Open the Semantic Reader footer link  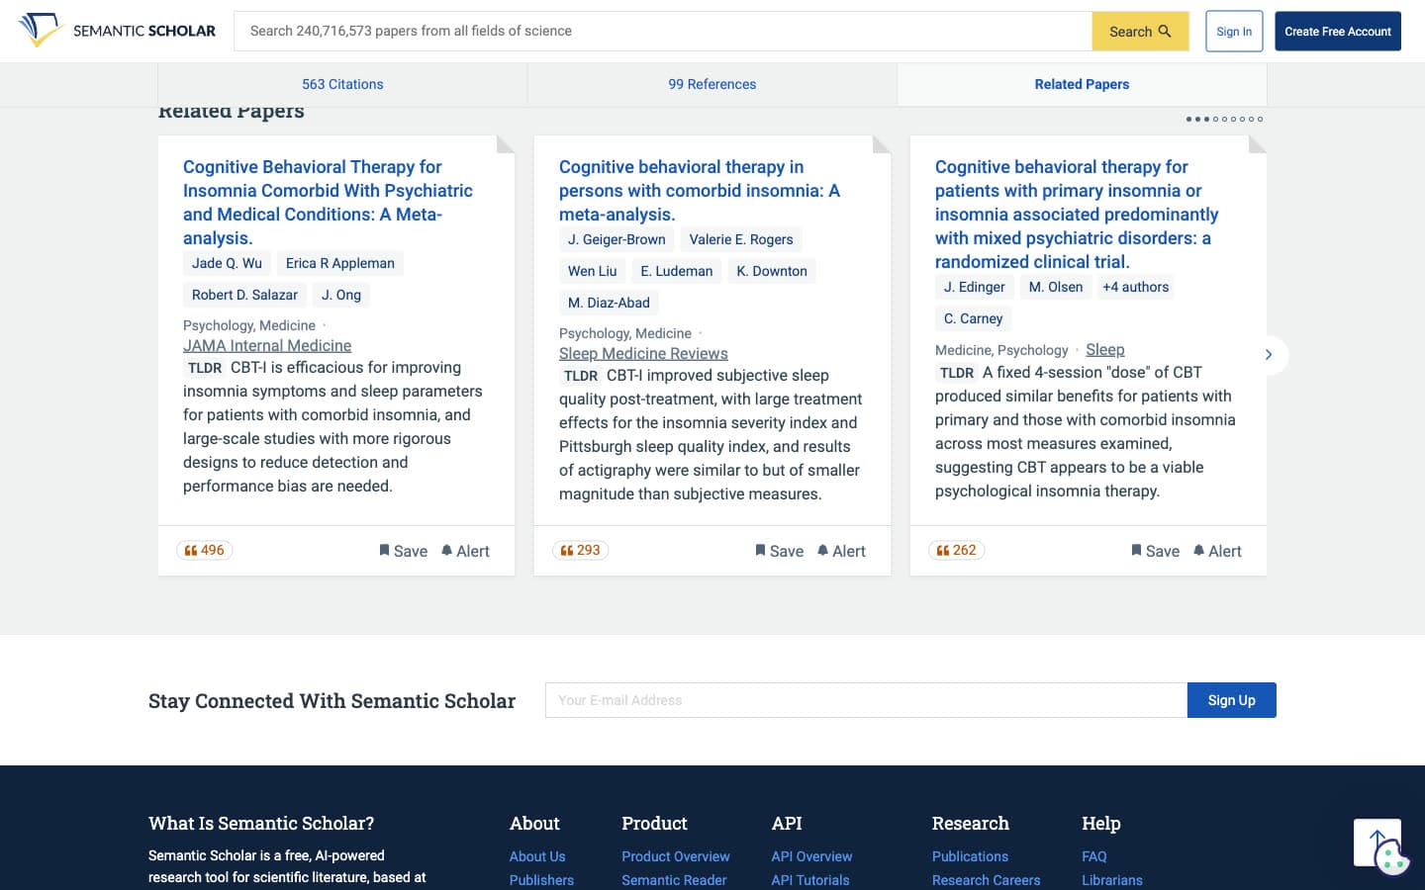click(674, 880)
